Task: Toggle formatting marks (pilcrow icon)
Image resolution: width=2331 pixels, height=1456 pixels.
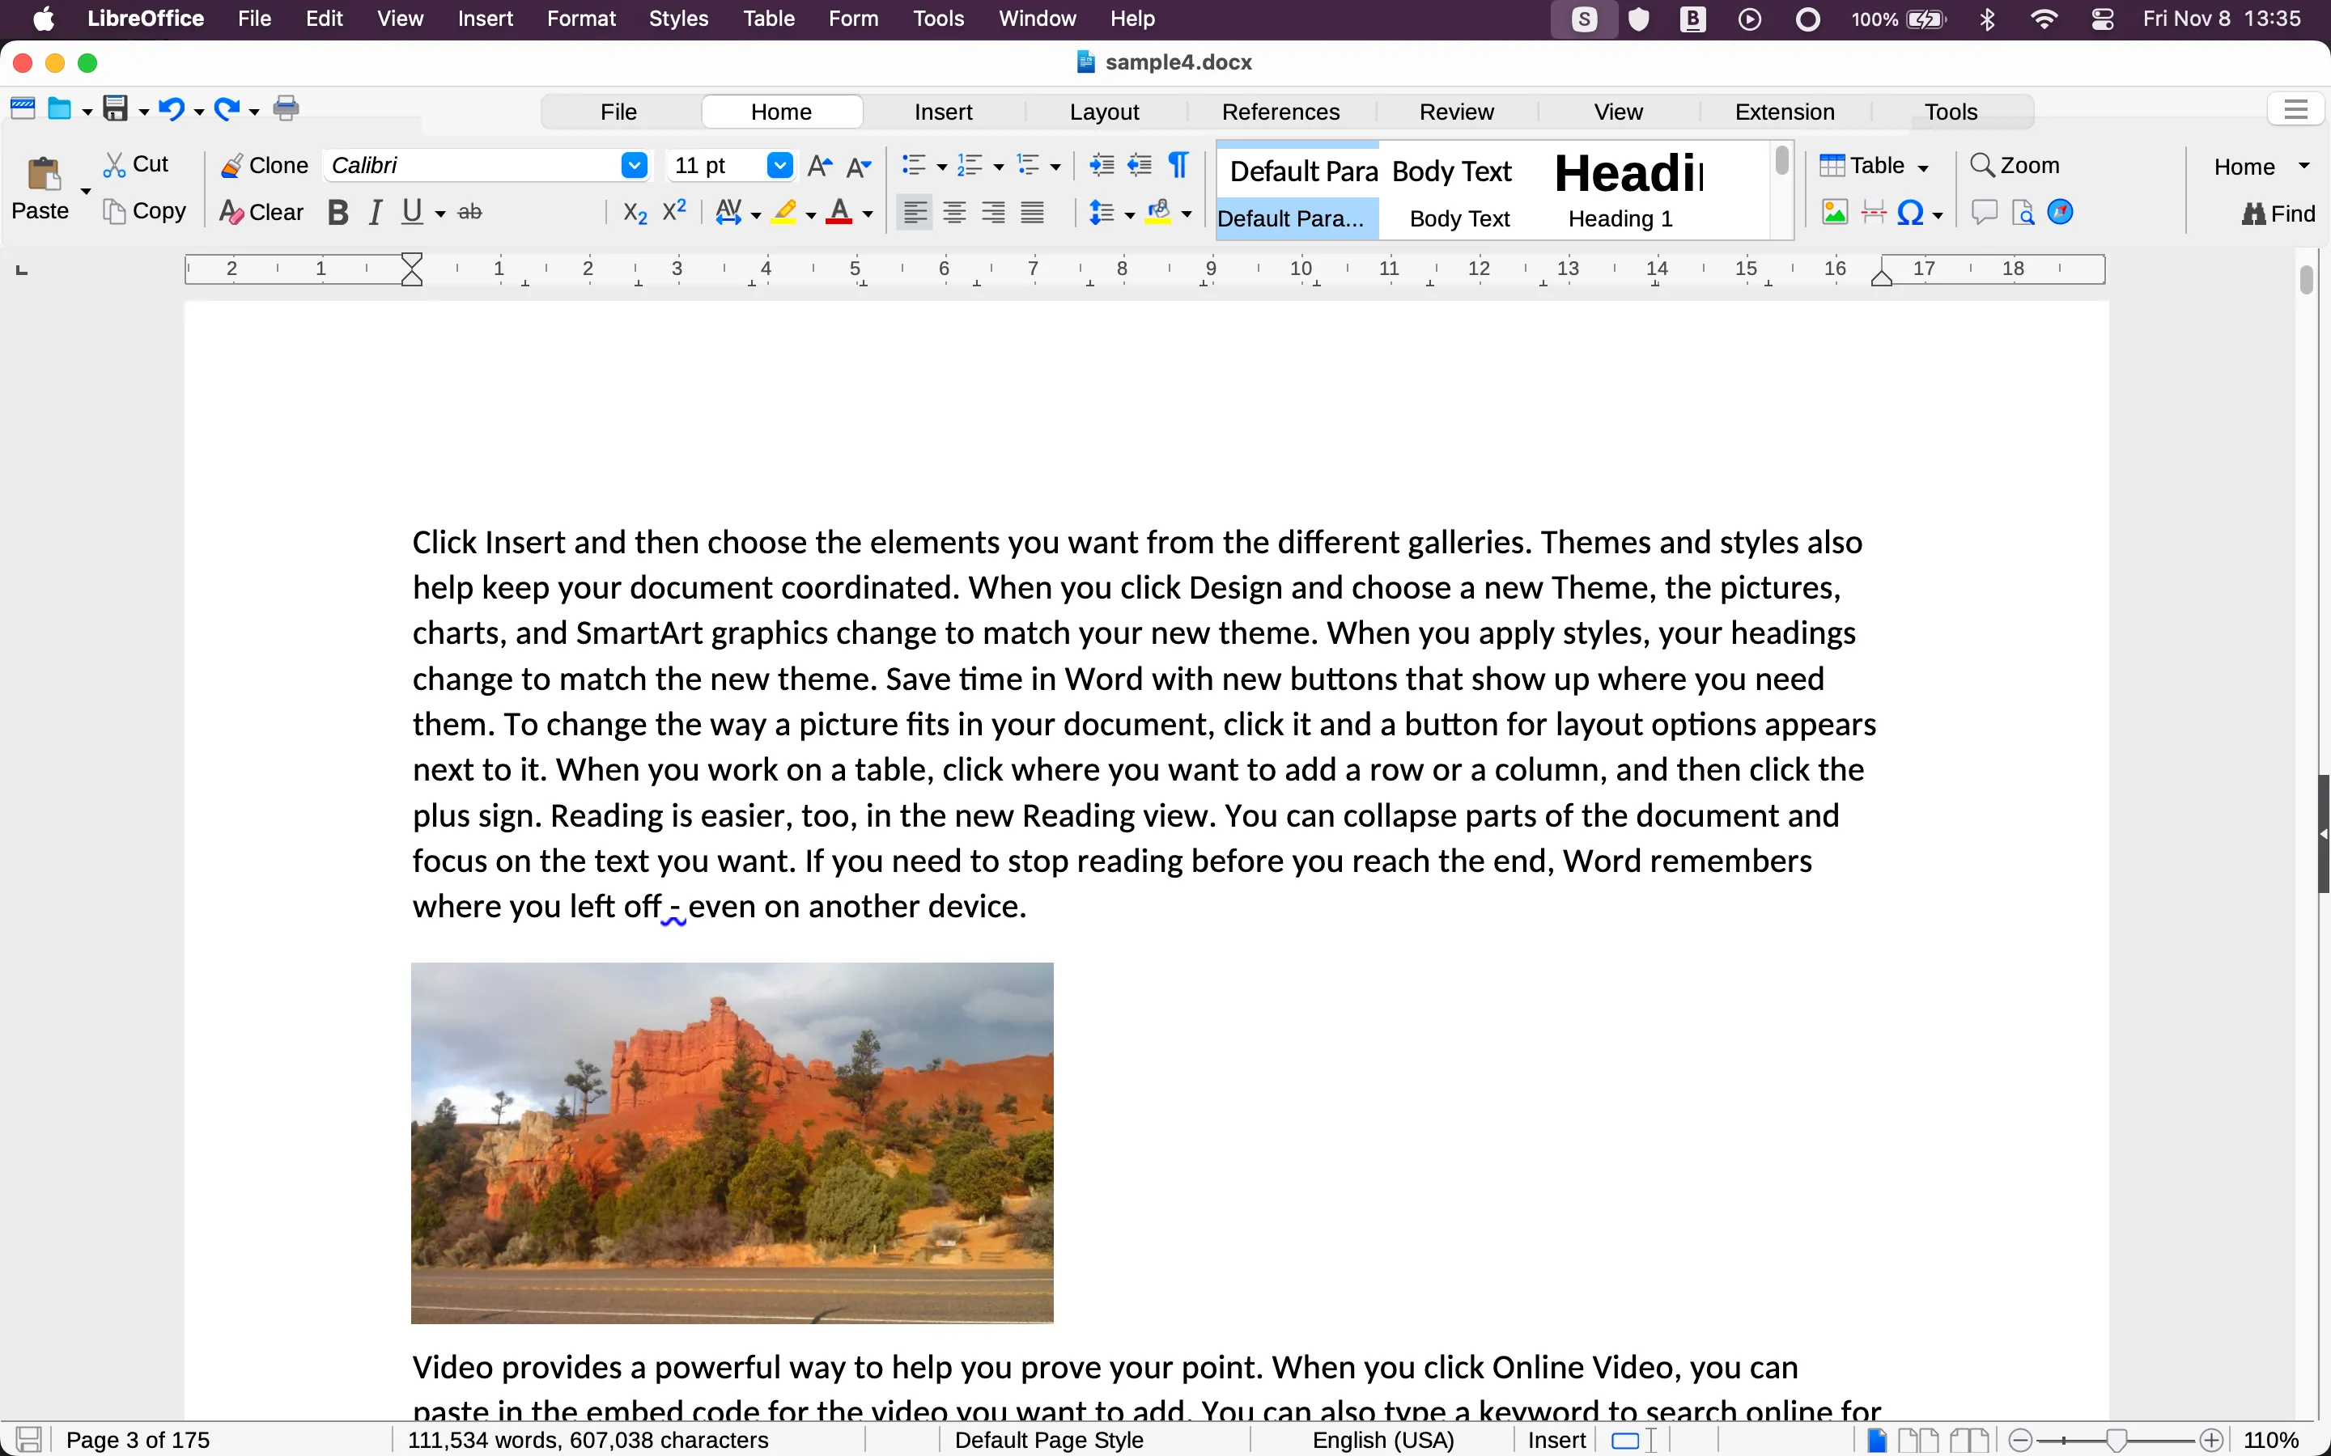Action: (1178, 165)
